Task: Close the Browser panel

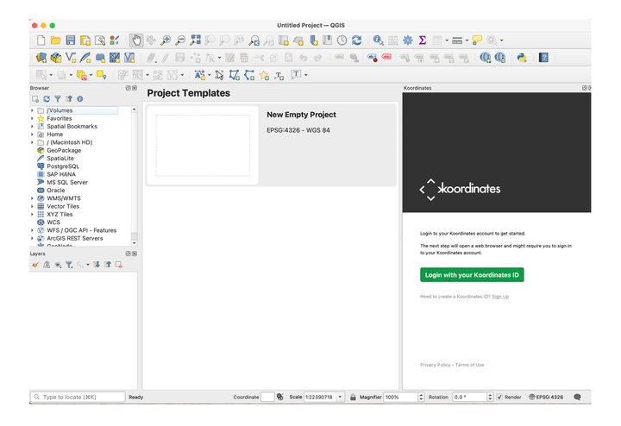Action: [135, 88]
